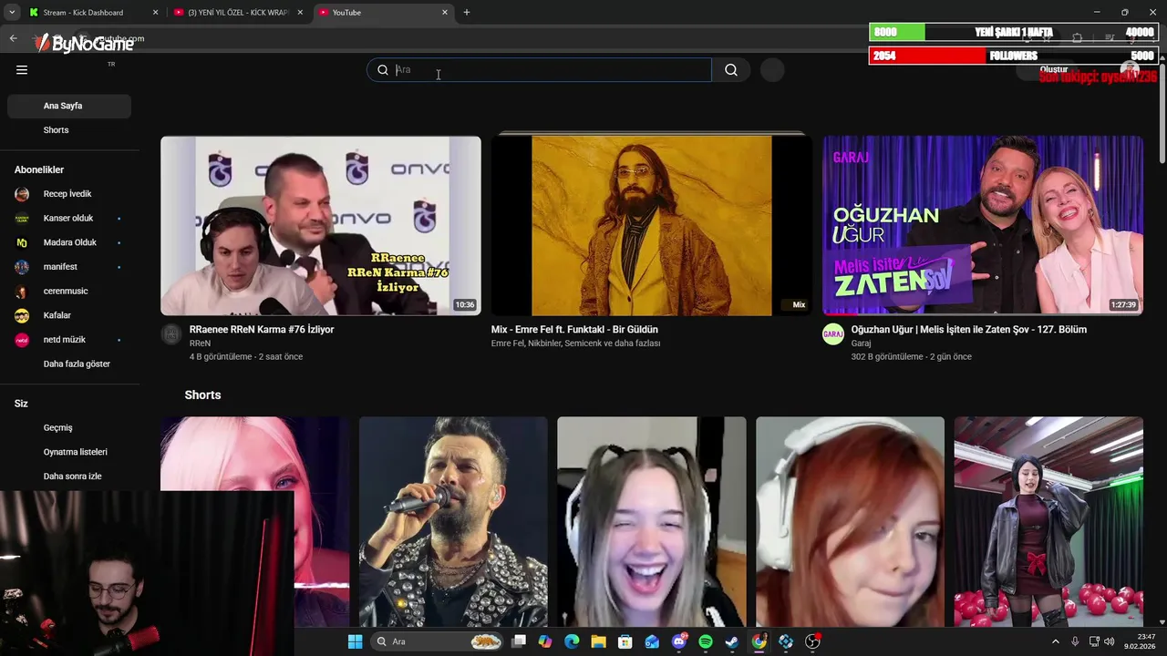Screen dimensions: 1167x656
Task: Select Shorts in sidebar
Action: coord(69,130)
